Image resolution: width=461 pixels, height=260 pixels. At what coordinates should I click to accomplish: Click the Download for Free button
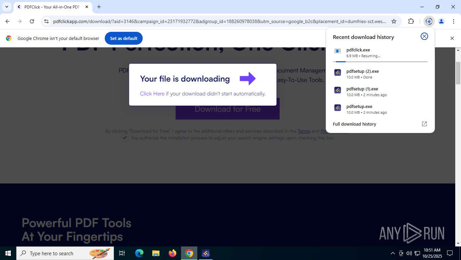(x=227, y=109)
